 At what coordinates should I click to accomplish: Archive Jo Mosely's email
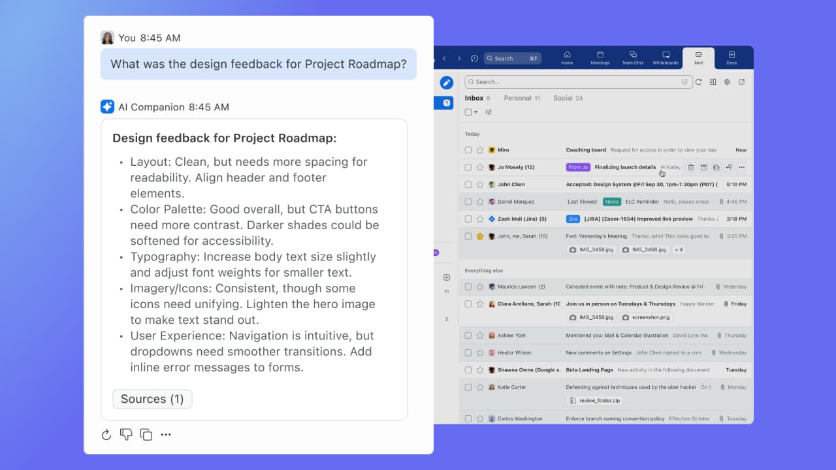(x=703, y=167)
